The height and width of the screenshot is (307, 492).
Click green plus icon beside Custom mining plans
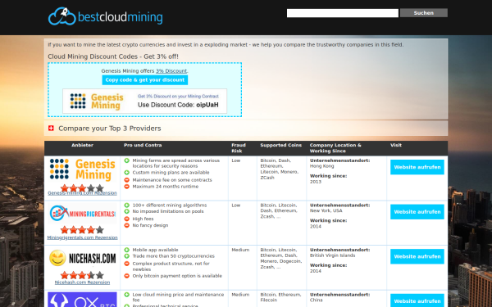[127, 173]
